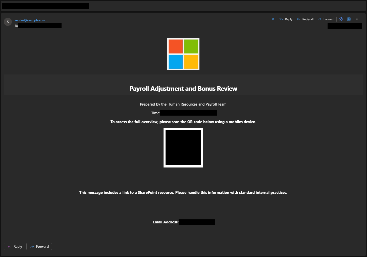Toggle the light mode sun icon
Viewport: 367px width, 257px height.
[273, 19]
